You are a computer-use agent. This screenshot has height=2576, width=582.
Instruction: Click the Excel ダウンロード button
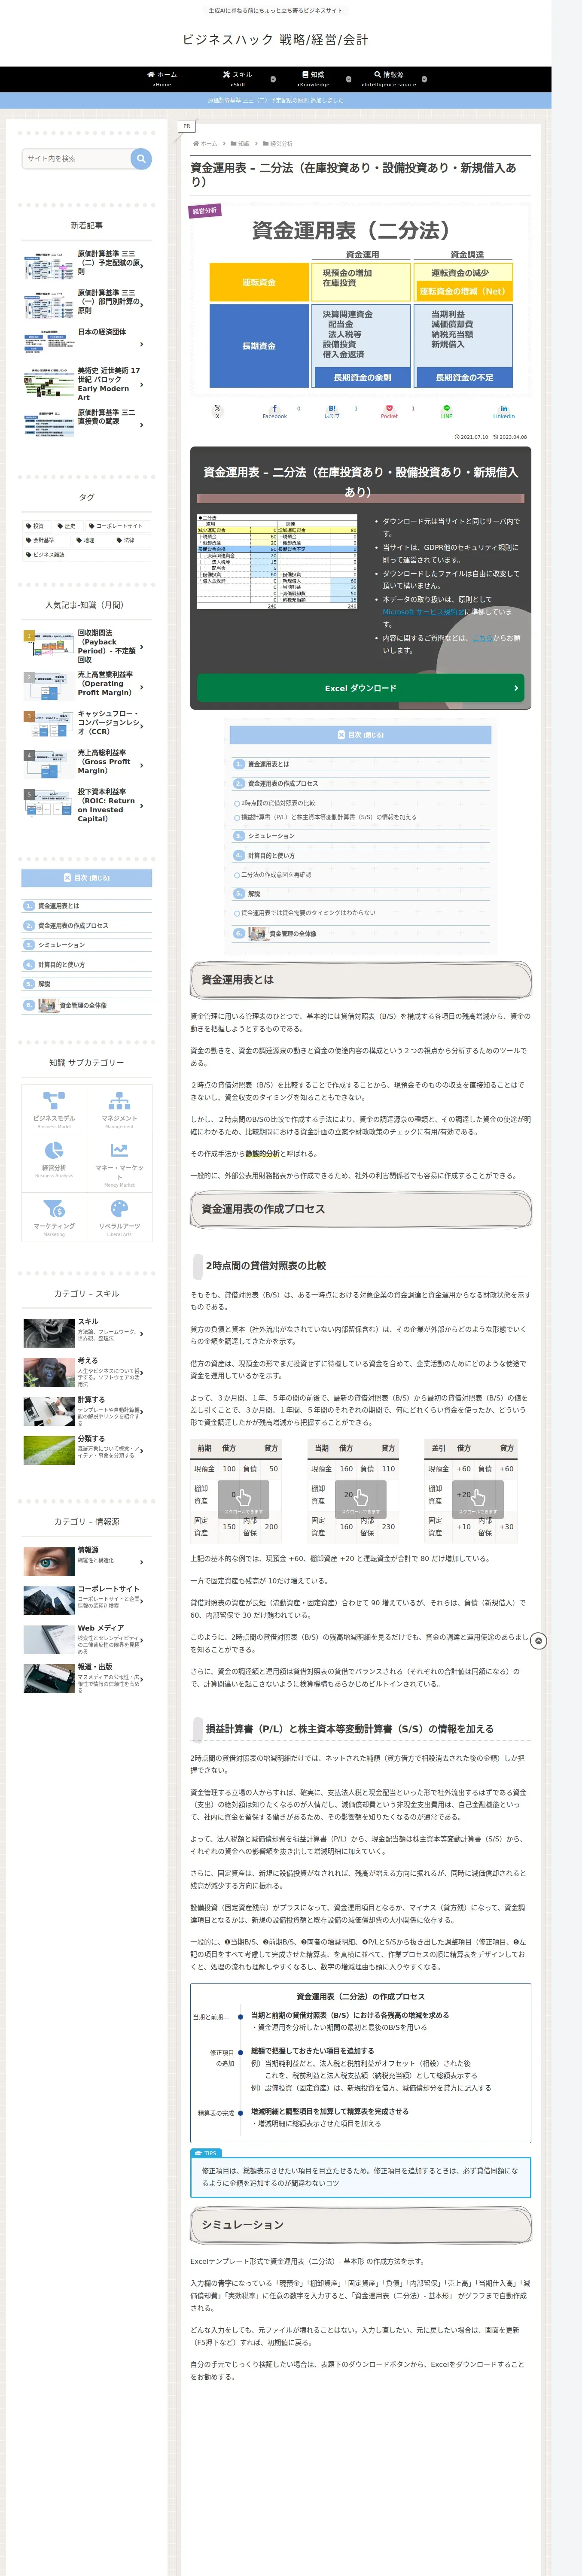tap(360, 688)
